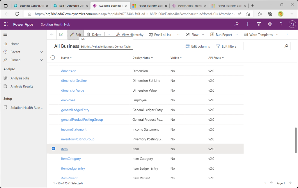Open the more commands vertical ellipsis

coord(287,35)
